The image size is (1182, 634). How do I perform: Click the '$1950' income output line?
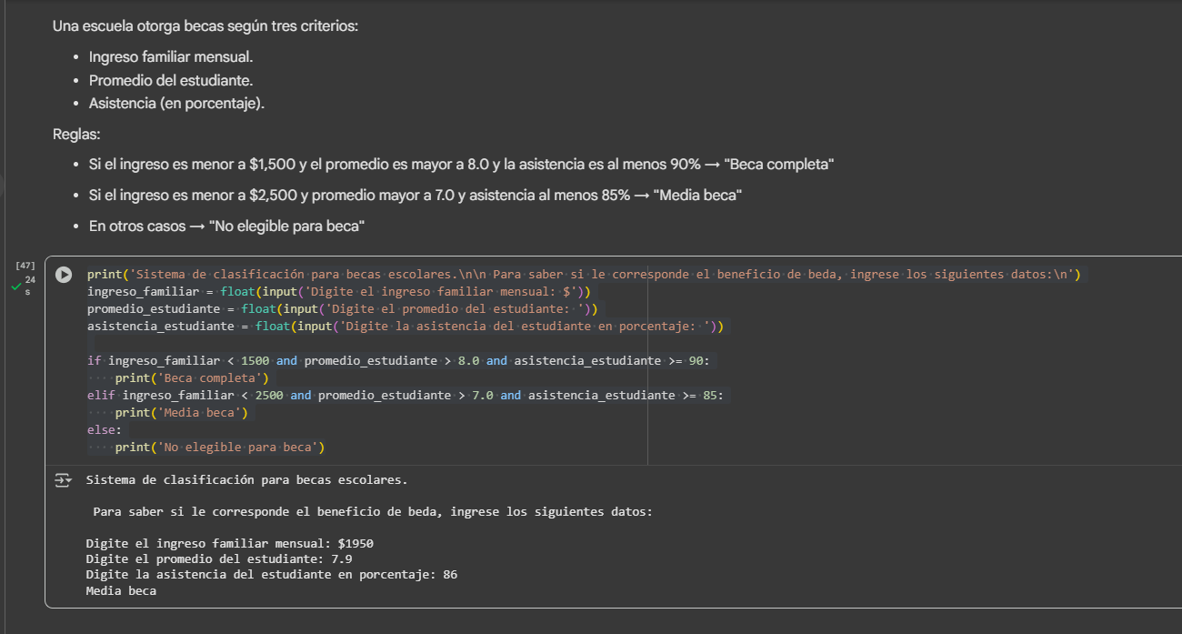tap(229, 544)
